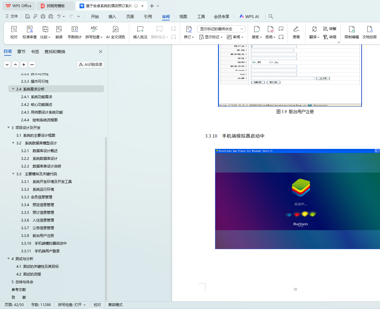Click the save icon in quick toolbar
The width and height of the screenshot is (380, 309).
[x=28, y=16]
